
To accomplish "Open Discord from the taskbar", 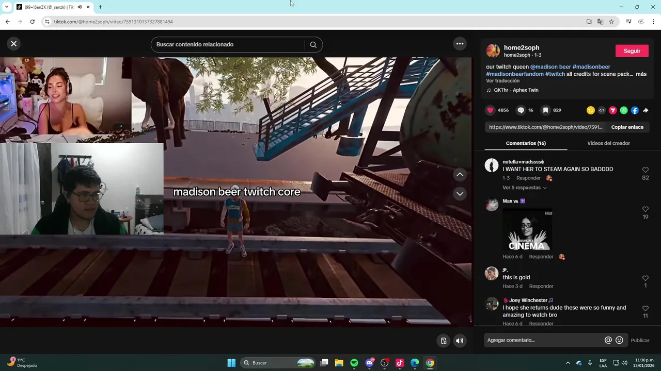I will pos(369,363).
